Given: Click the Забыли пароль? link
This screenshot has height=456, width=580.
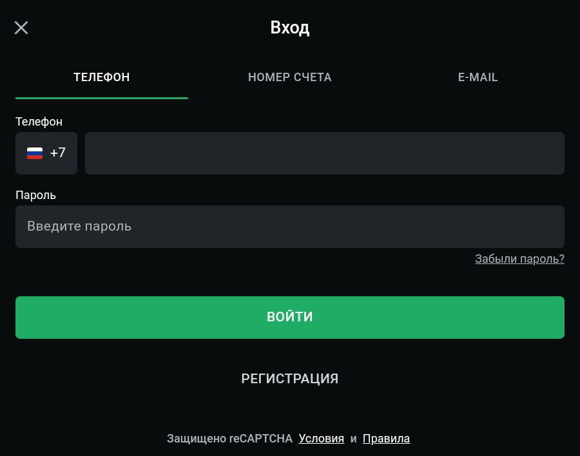Looking at the screenshot, I should [519, 259].
